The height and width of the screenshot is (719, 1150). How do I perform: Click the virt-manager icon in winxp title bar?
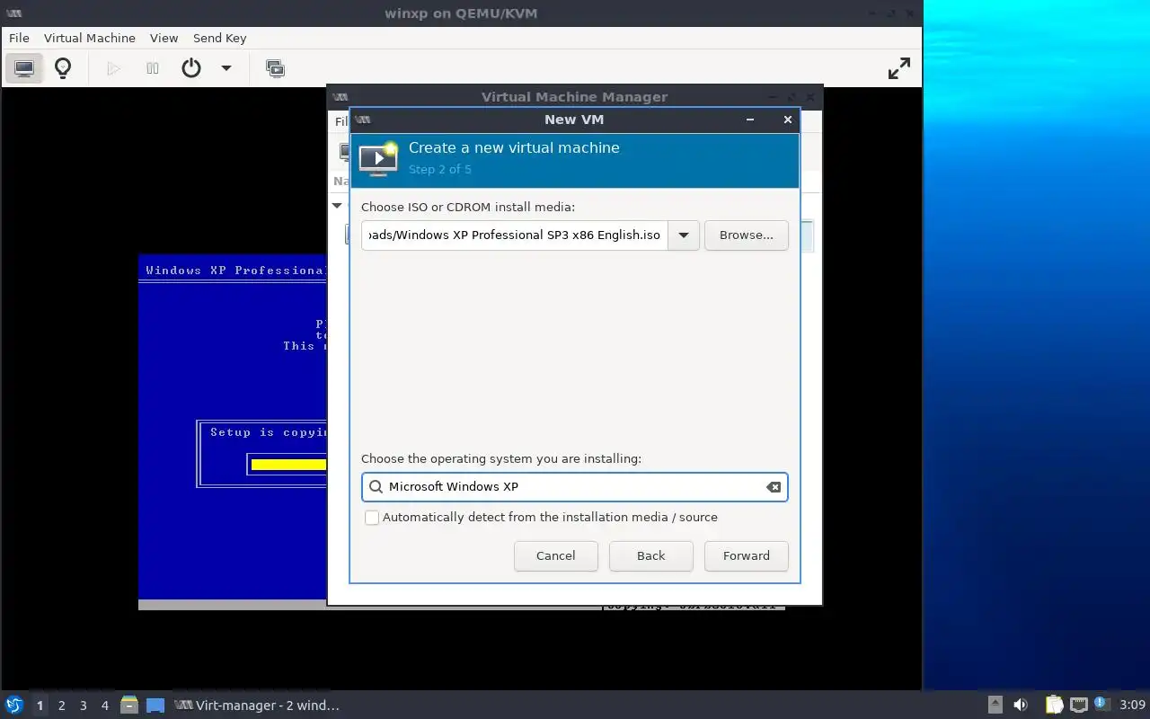[13, 13]
